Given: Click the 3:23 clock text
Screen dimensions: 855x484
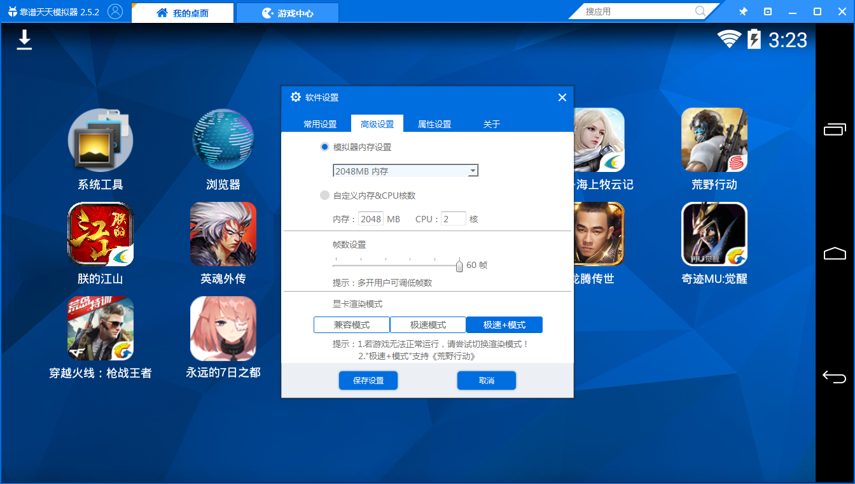Looking at the screenshot, I should pyautogui.click(x=788, y=40).
